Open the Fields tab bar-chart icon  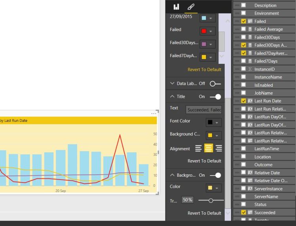176,7
